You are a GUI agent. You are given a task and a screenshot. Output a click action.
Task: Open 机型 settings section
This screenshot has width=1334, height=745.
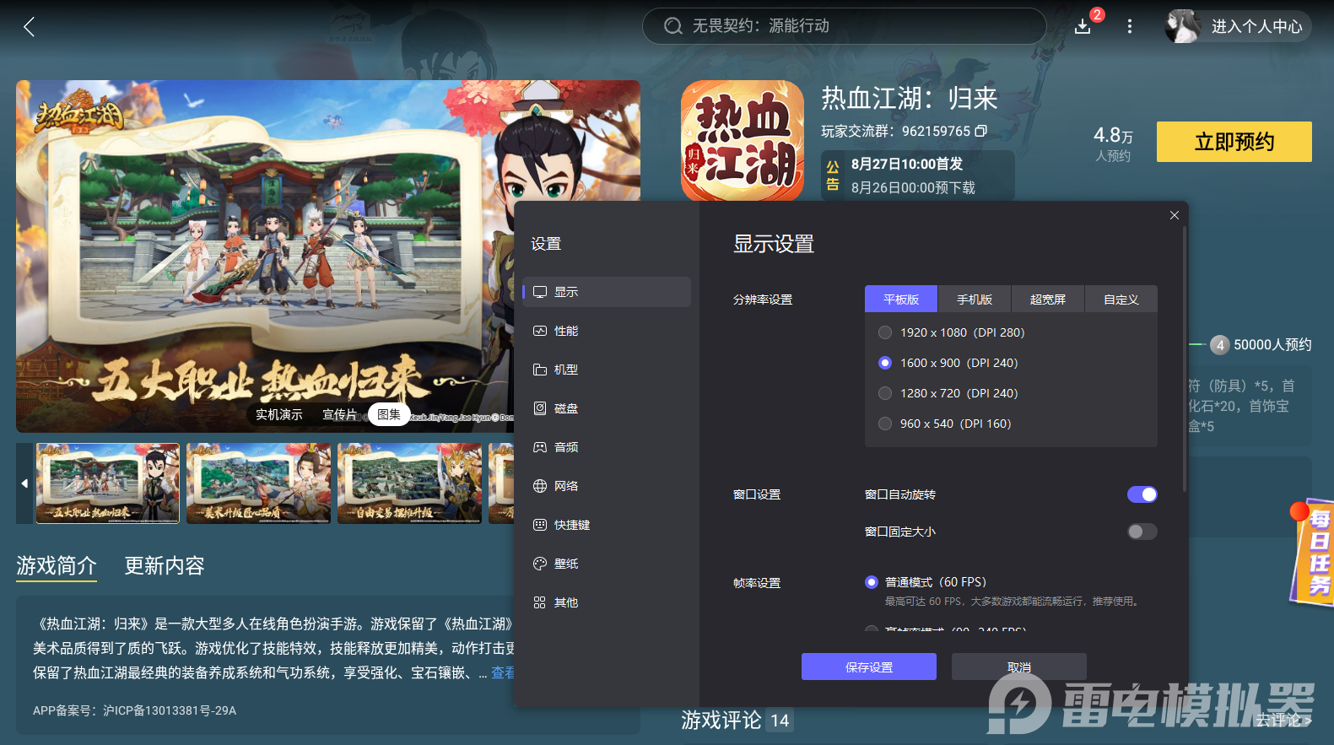(607, 370)
